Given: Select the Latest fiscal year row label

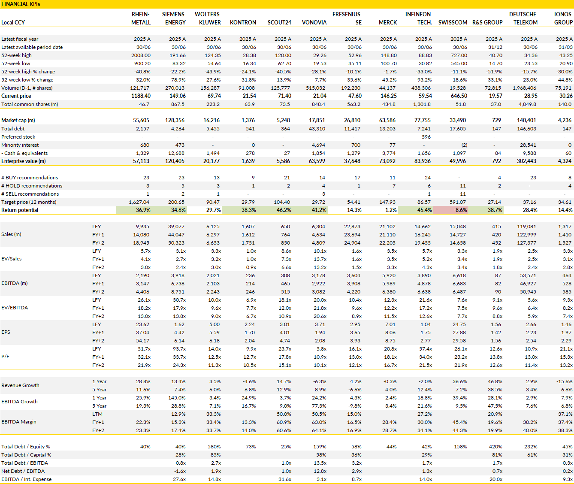Looking at the screenshot, I should tap(20, 39).
